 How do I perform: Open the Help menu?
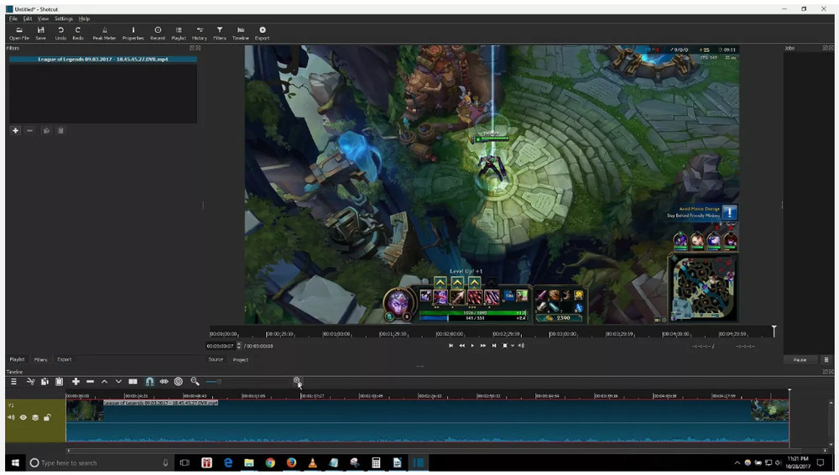[x=85, y=18]
